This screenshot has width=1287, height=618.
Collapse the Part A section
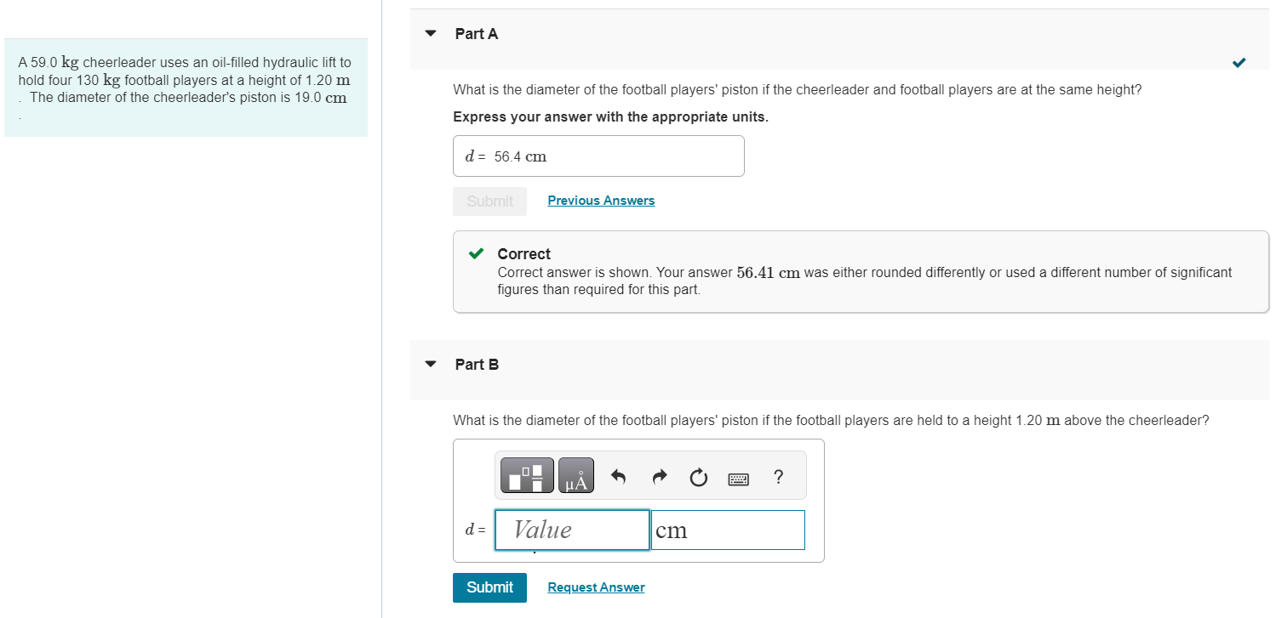pos(431,34)
